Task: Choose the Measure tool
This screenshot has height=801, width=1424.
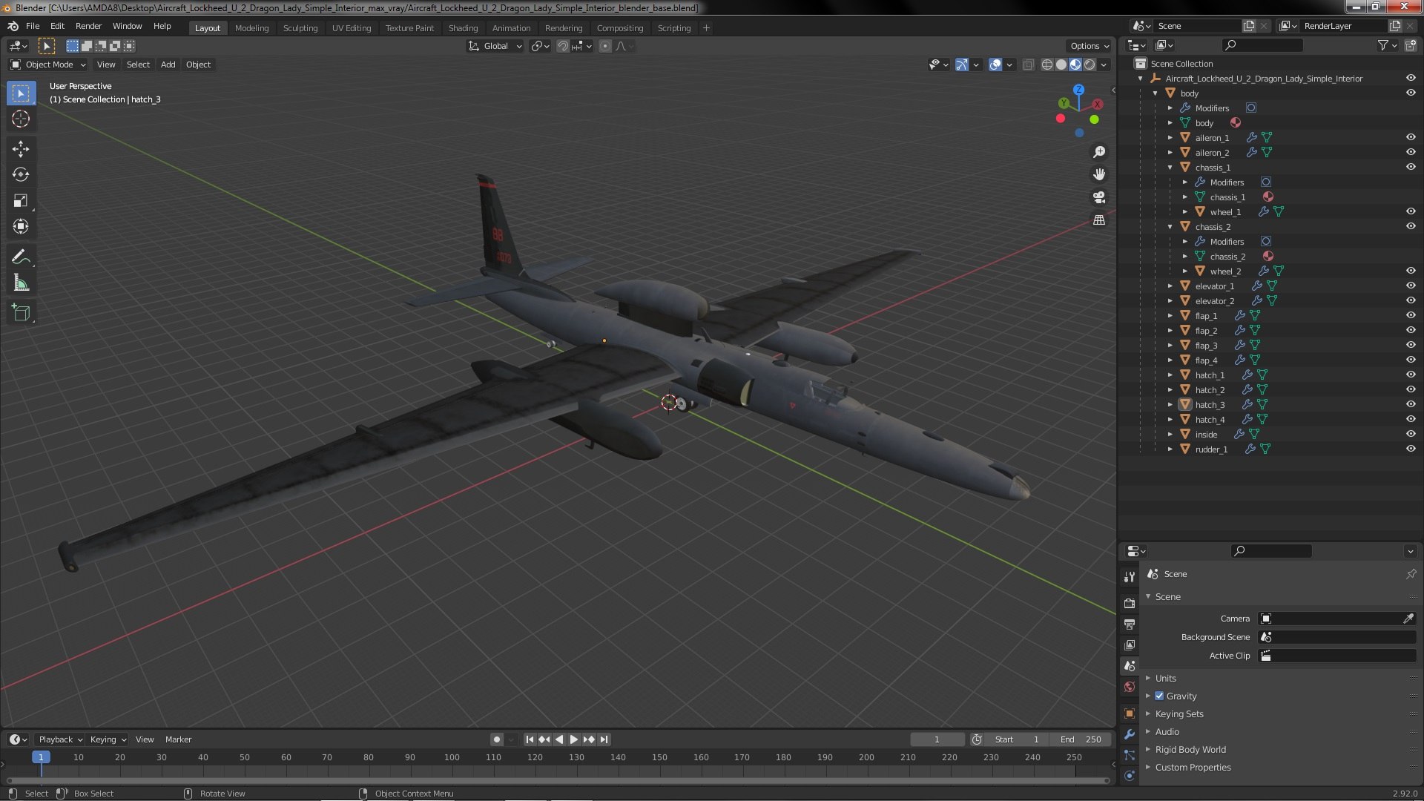Action: click(x=21, y=283)
